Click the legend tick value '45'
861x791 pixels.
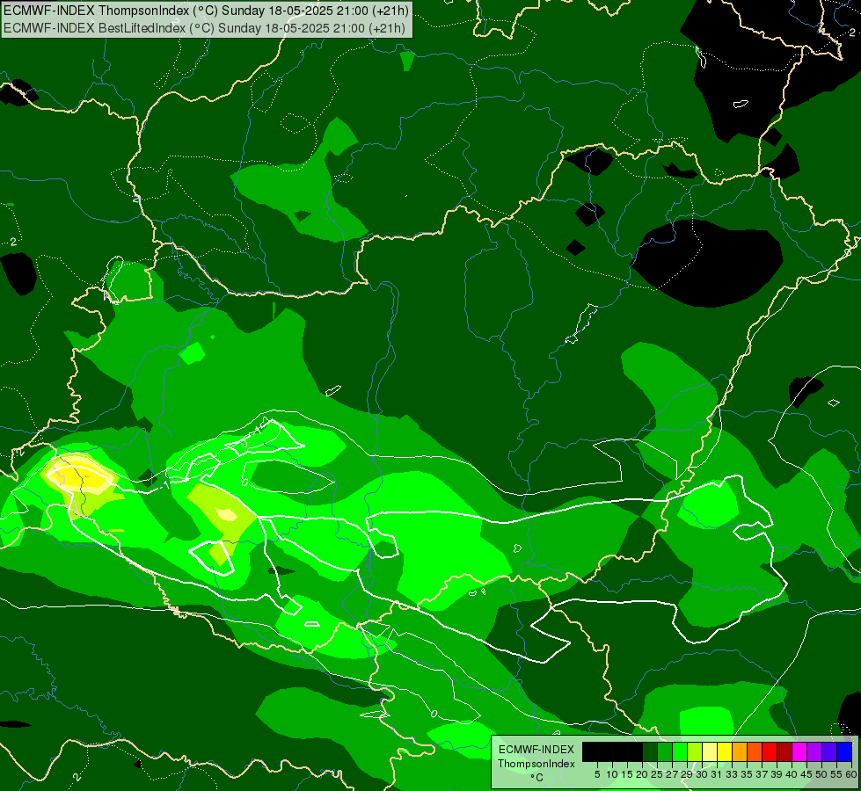click(x=806, y=774)
